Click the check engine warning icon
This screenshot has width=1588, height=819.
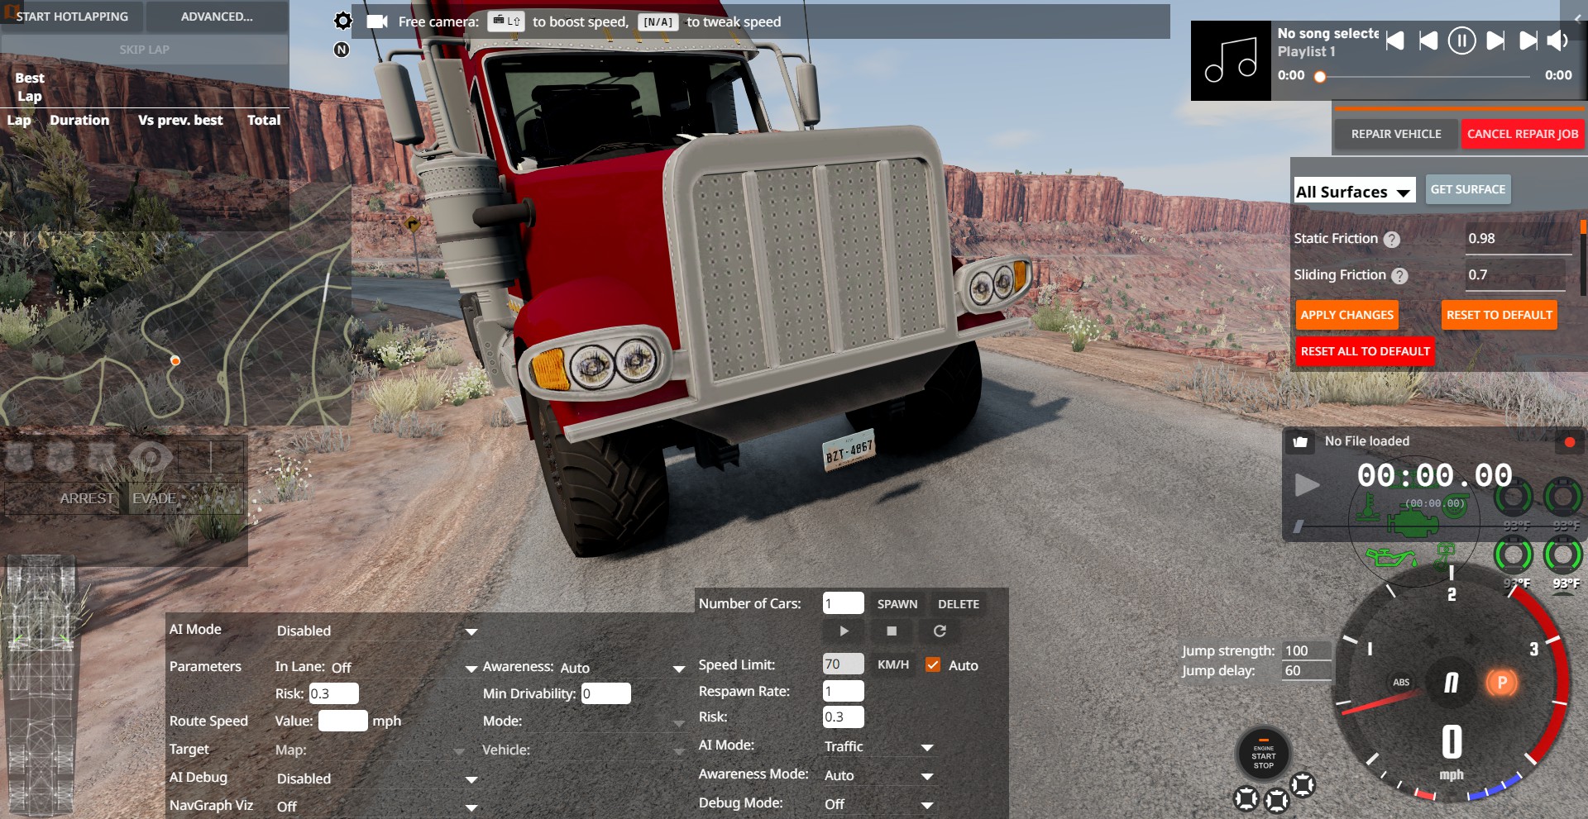(x=1413, y=522)
